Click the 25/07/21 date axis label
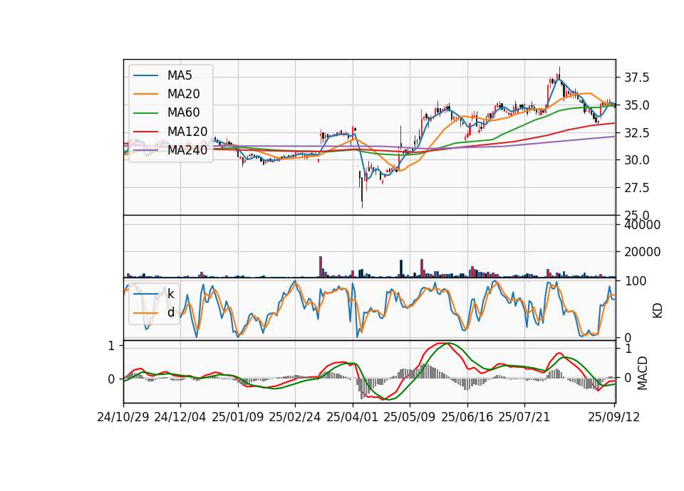Image resolution: width=684 pixels, height=491 pixels. (x=524, y=417)
